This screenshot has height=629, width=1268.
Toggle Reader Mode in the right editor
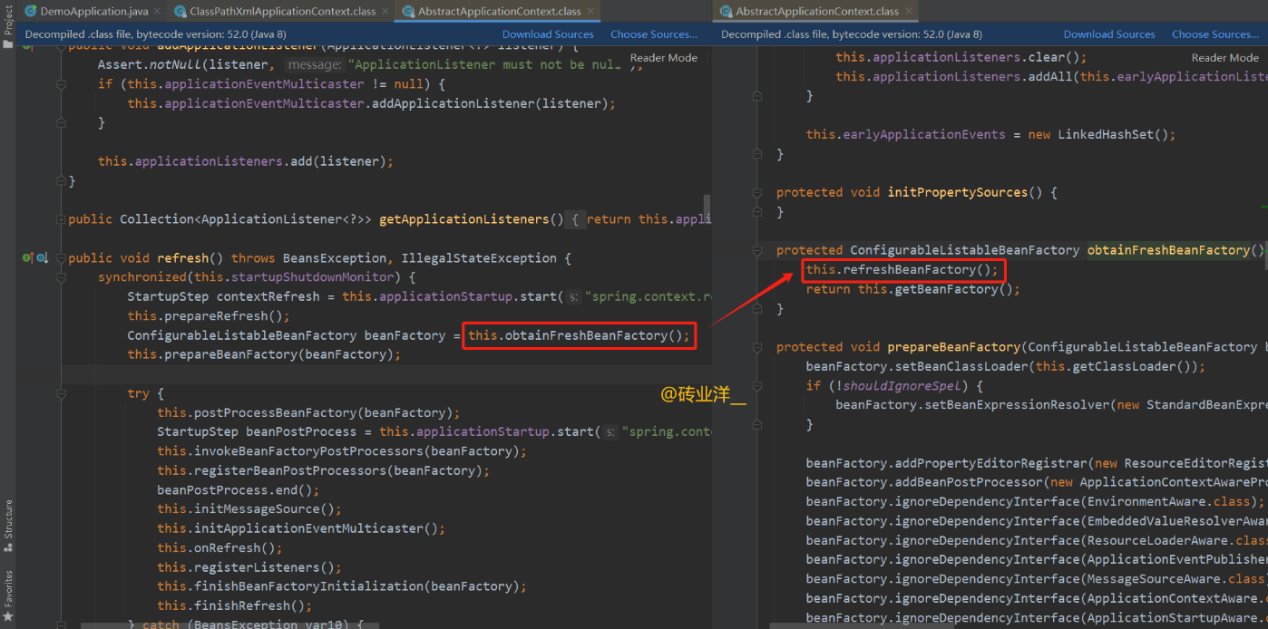1225,57
